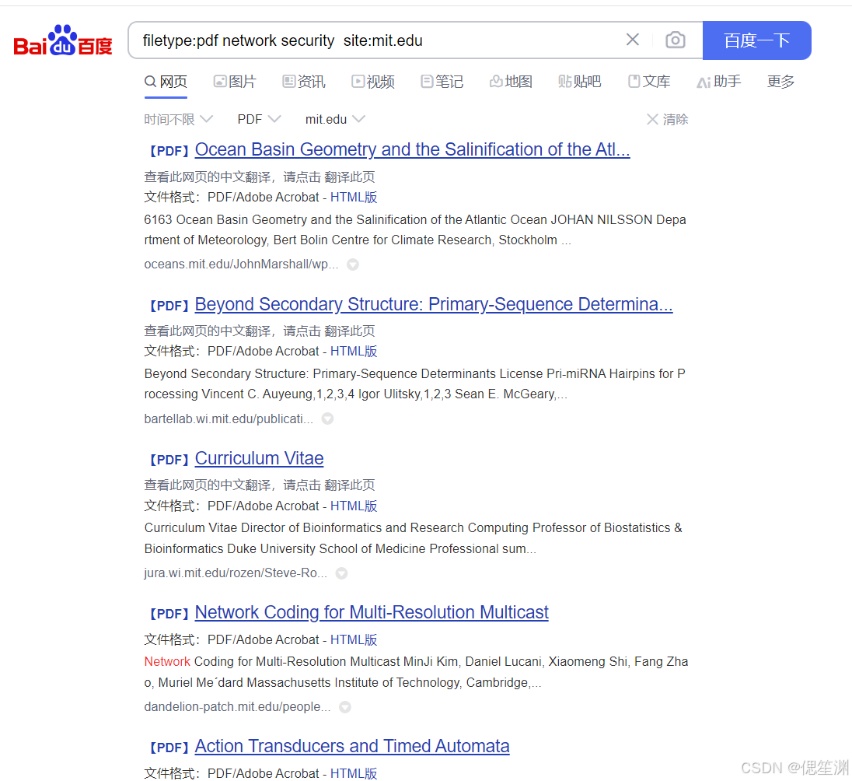Switch to the 资讯 tab
The image size is (852, 781).
(304, 82)
